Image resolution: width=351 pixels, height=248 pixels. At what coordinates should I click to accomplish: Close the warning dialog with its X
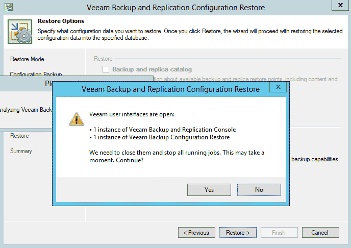278,87
